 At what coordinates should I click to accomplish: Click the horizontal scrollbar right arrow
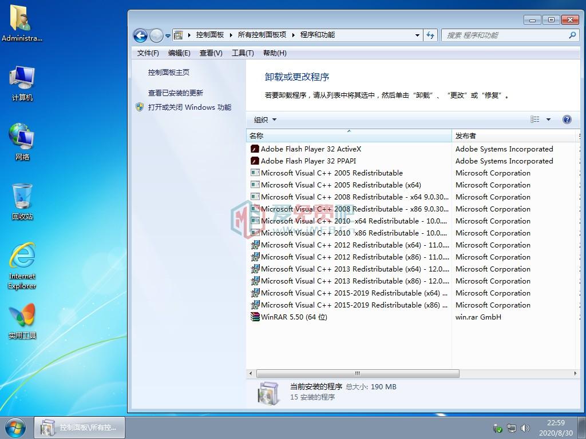point(575,373)
